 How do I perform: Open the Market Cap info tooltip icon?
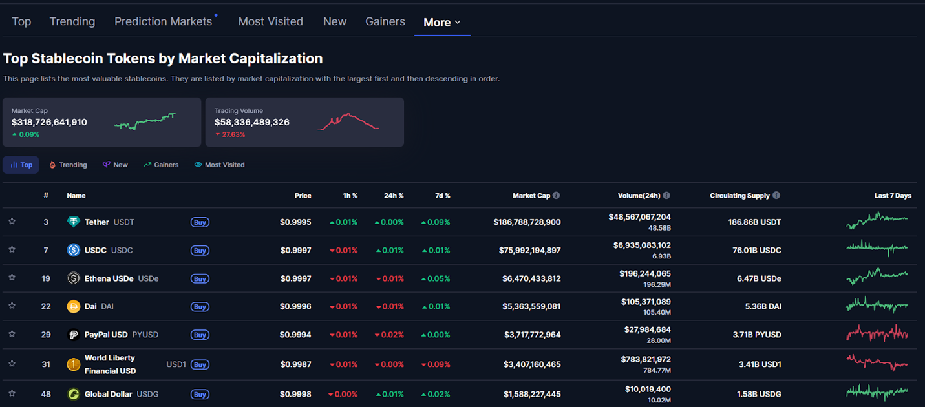[557, 195]
